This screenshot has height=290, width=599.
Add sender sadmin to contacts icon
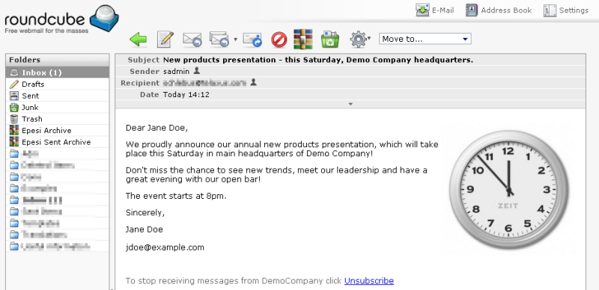point(197,71)
